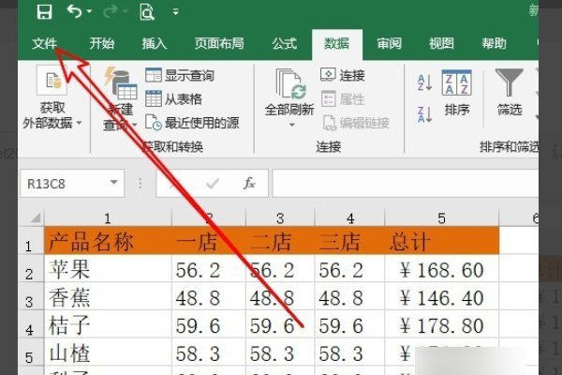The image size is (562, 375).
Task: Select column header 4
Action: click(x=349, y=217)
